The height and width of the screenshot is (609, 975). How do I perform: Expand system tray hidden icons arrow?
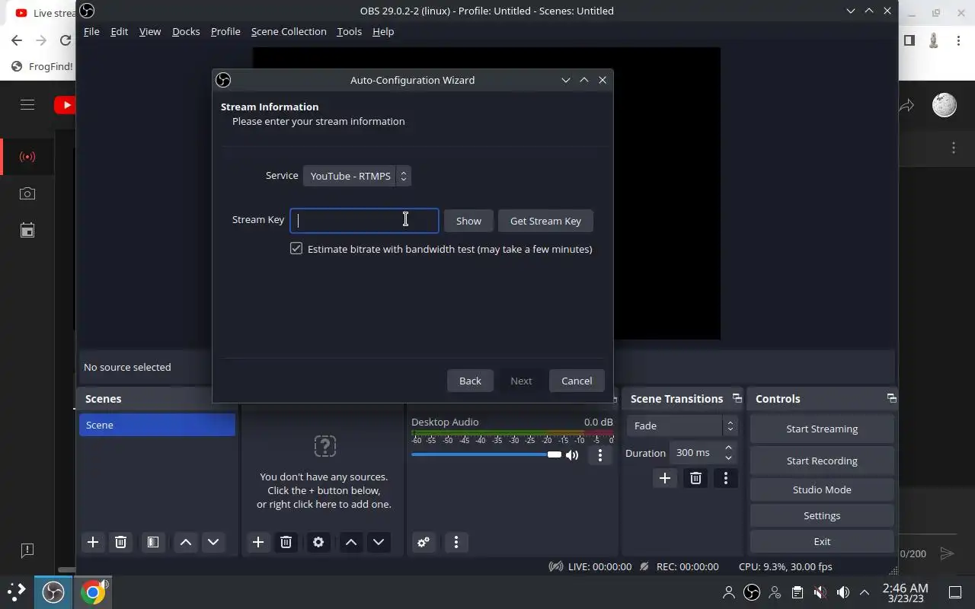pyautogui.click(x=865, y=592)
